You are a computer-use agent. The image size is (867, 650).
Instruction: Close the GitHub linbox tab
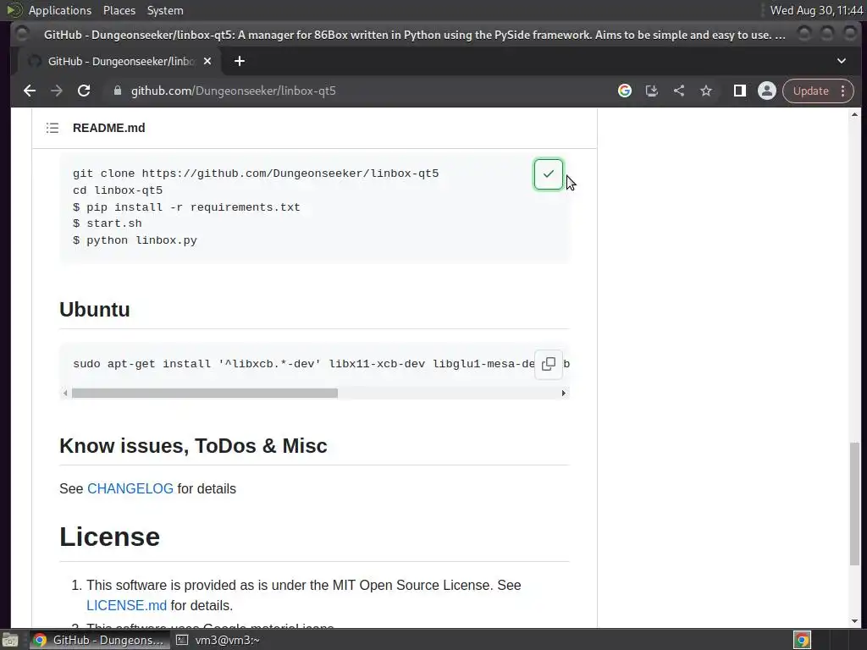[x=207, y=61]
